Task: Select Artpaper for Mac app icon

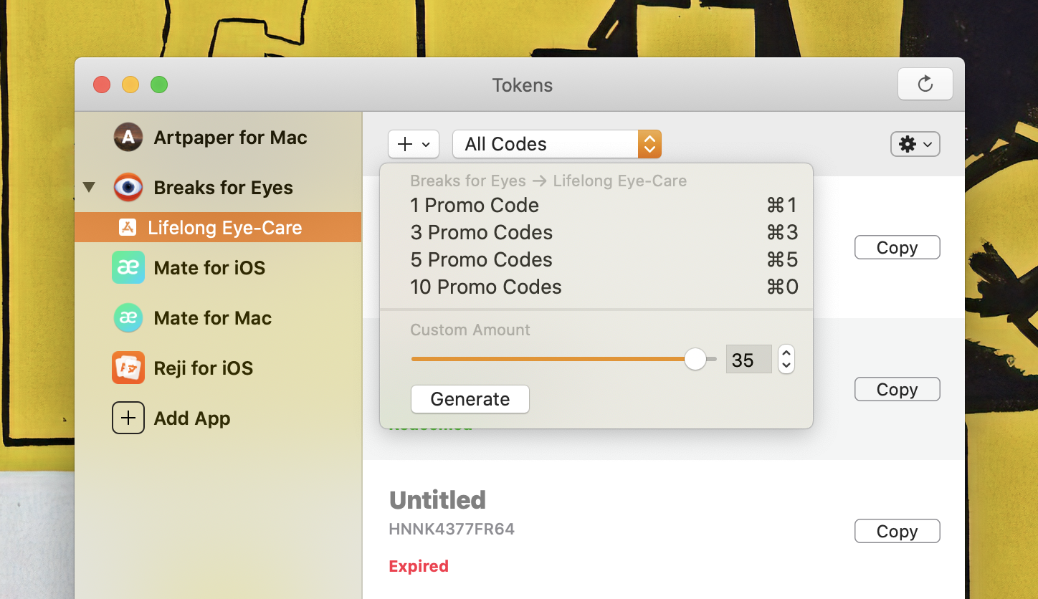Action: [x=128, y=137]
